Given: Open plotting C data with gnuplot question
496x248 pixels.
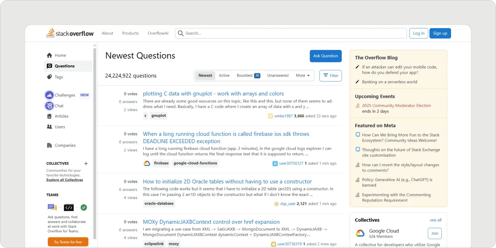Looking at the screenshot, I should point(213,94).
